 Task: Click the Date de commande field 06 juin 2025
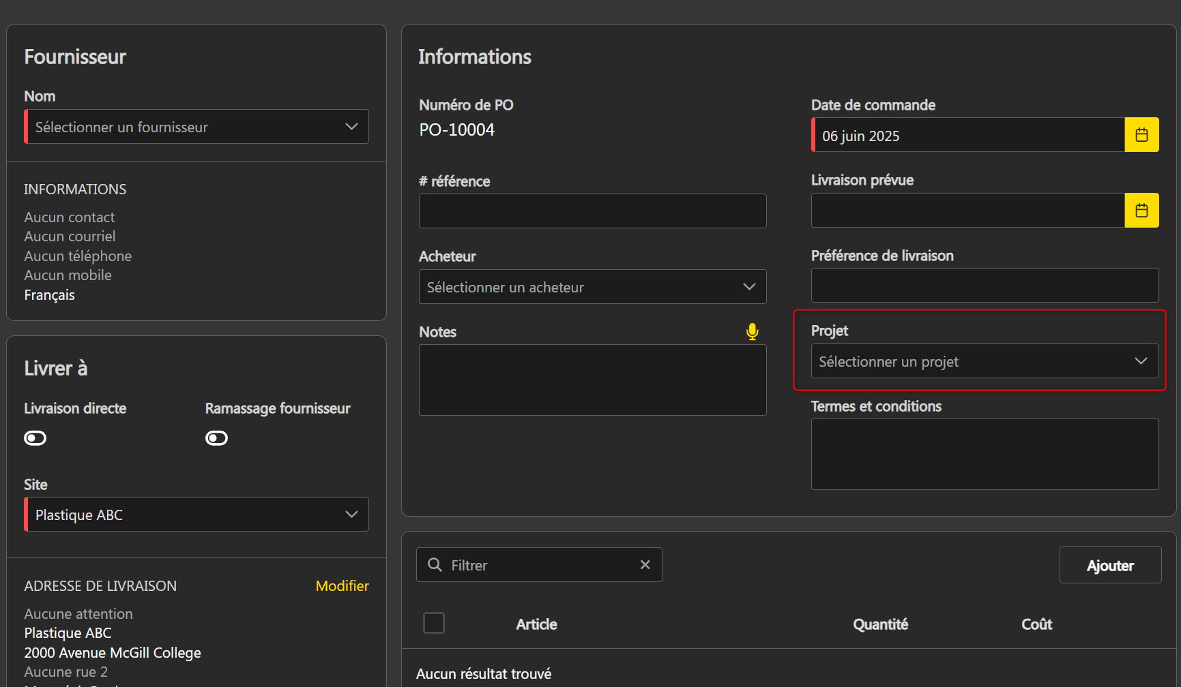point(968,135)
